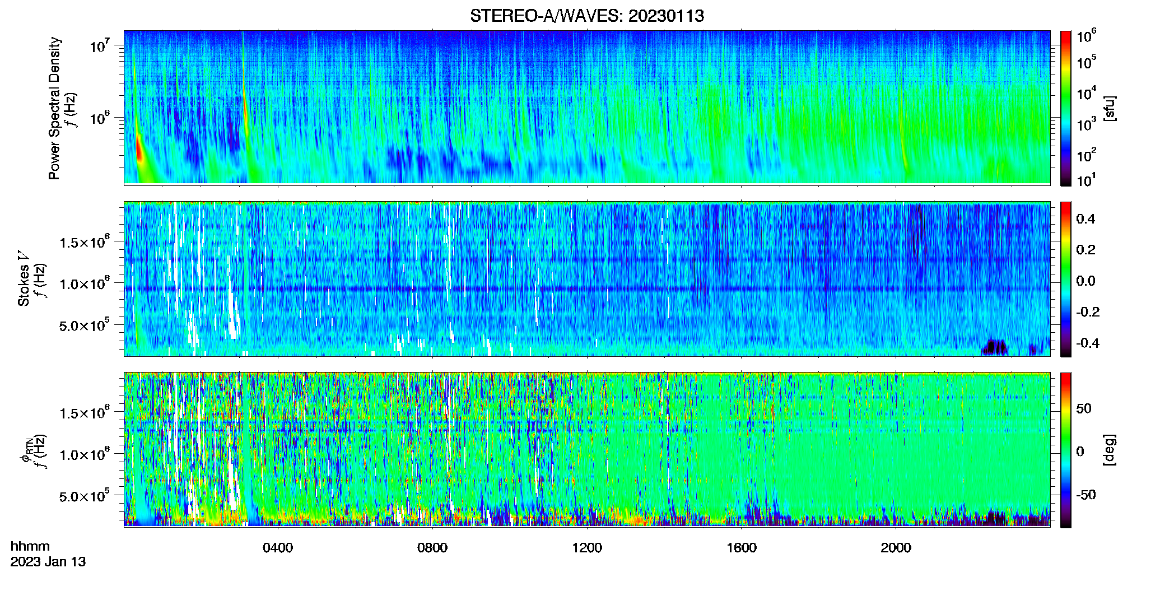The width and height of the screenshot is (1174, 605).
Task: Click the 5.0×10⁵ tick of φRTN panel
Action: [x=85, y=496]
